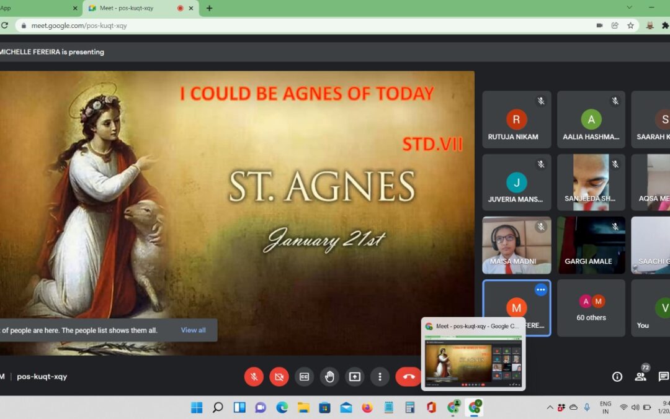This screenshot has width=670, height=419.
Task: Open the 60 others tile
Action: 591,309
